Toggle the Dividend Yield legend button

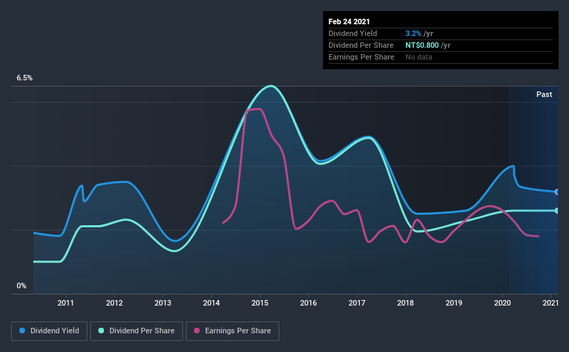(x=49, y=331)
